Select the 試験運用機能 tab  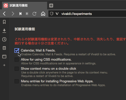coord(24,6)
